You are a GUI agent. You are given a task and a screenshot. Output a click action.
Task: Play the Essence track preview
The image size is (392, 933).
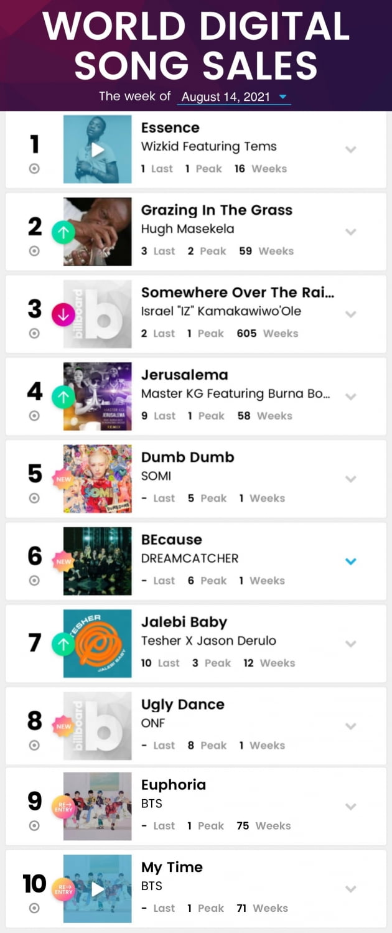point(98,149)
